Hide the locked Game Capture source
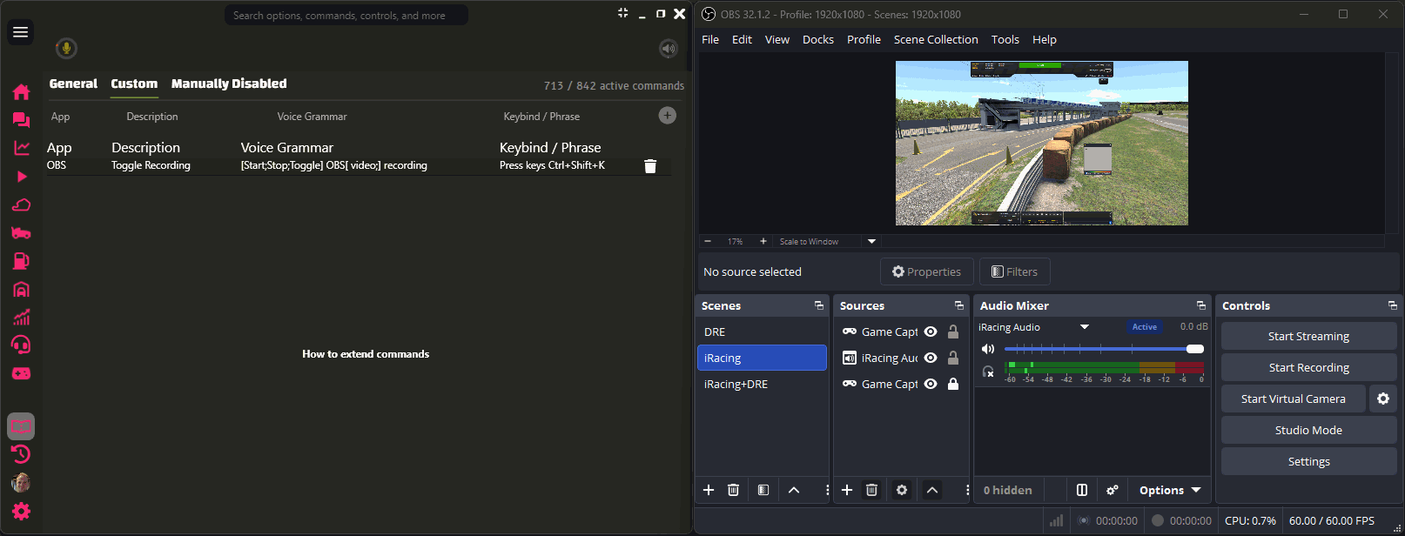The height and width of the screenshot is (536, 1405). point(931,384)
